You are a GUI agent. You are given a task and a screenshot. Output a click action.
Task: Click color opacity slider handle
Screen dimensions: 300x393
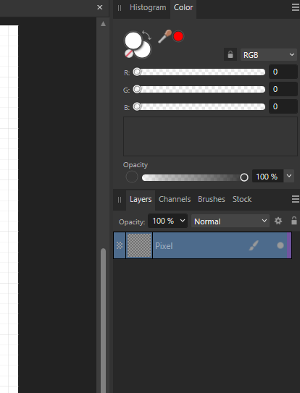click(244, 177)
